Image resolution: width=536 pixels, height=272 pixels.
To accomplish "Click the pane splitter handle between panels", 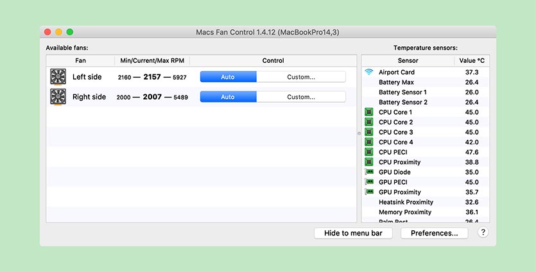I will [359, 133].
